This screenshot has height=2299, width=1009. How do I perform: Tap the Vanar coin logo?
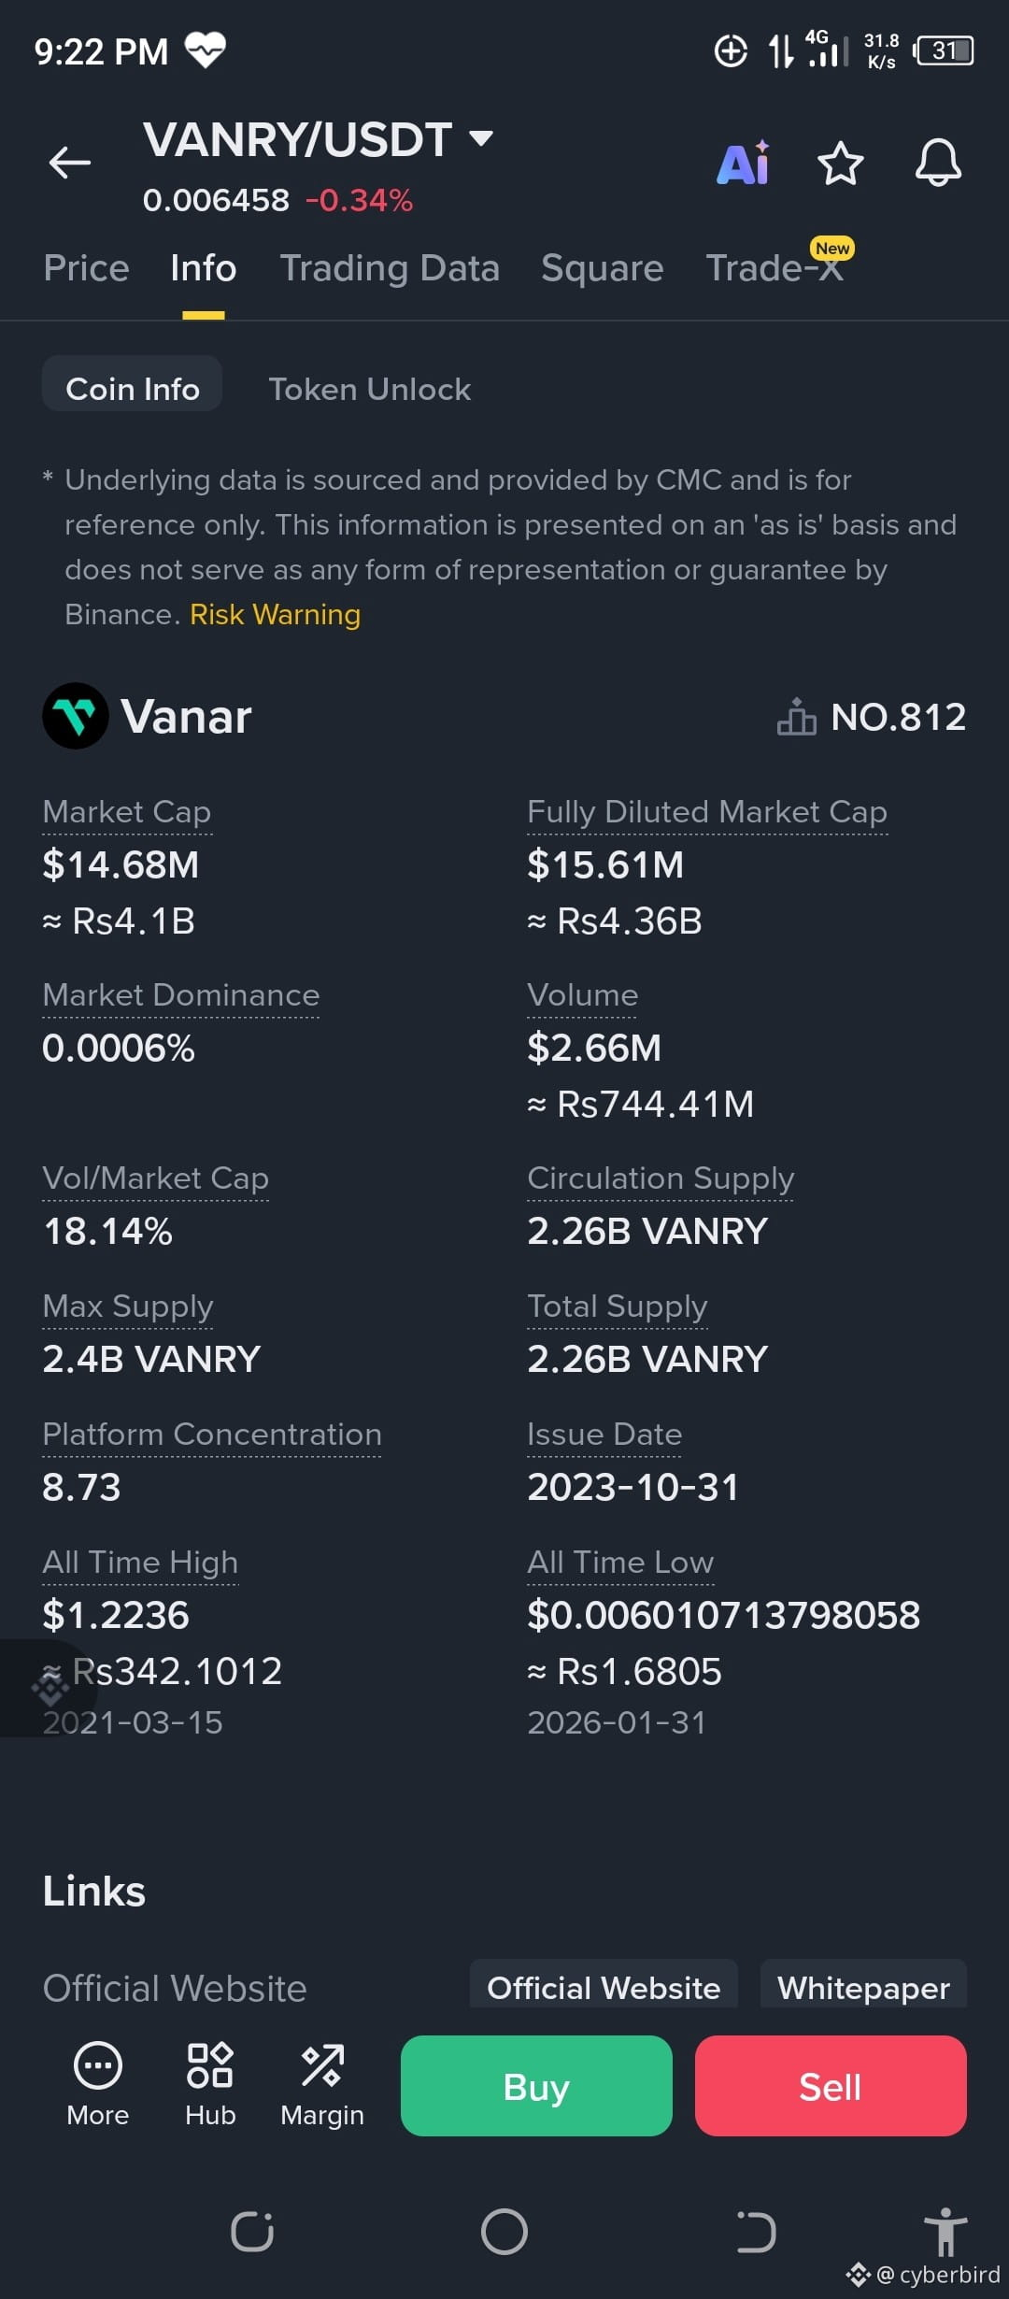(x=75, y=717)
